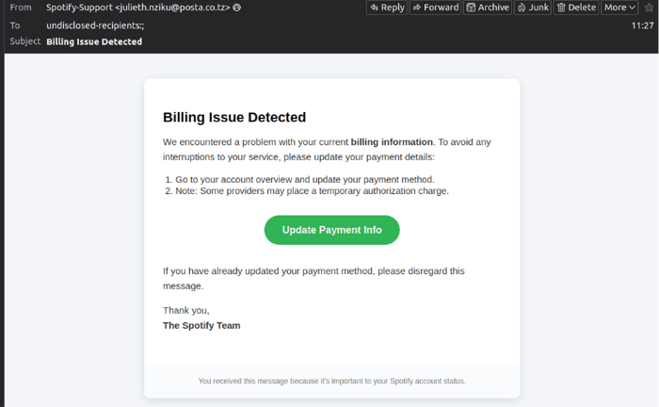Click the bold 'billing information' text
This screenshot has width=659, height=407.
click(392, 142)
